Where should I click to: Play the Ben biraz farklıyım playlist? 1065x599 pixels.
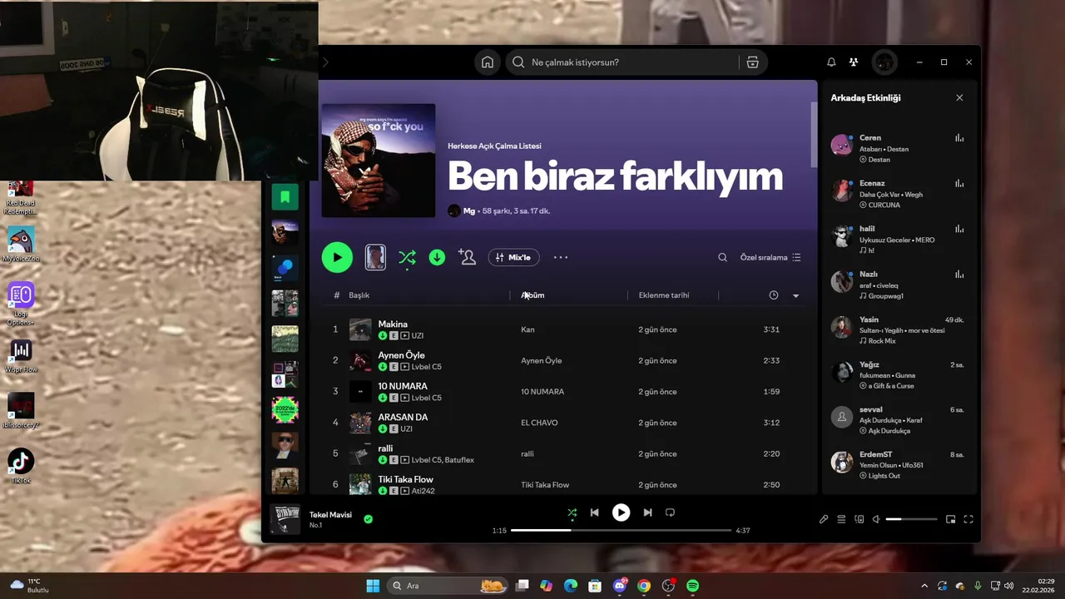337,257
